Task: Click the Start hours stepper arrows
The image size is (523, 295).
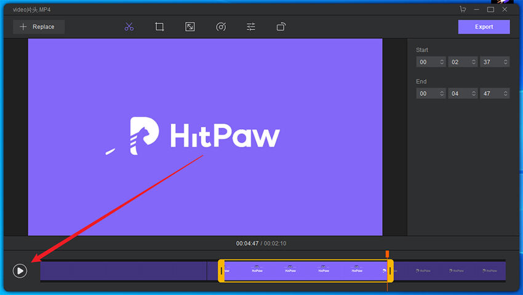Action: [442, 62]
